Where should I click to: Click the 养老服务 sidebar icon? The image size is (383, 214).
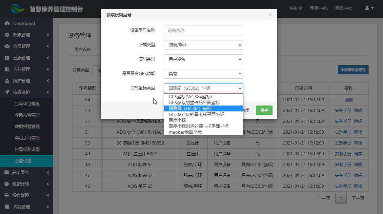pyautogui.click(x=7, y=172)
